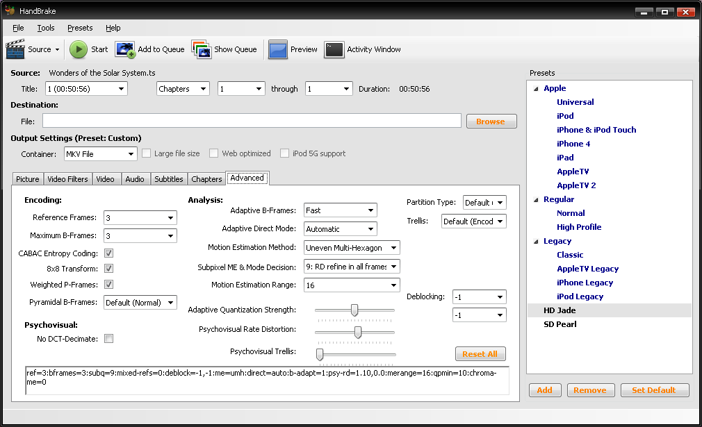
Task: Toggle Weighted P-Frames checkbox
Action: (109, 285)
